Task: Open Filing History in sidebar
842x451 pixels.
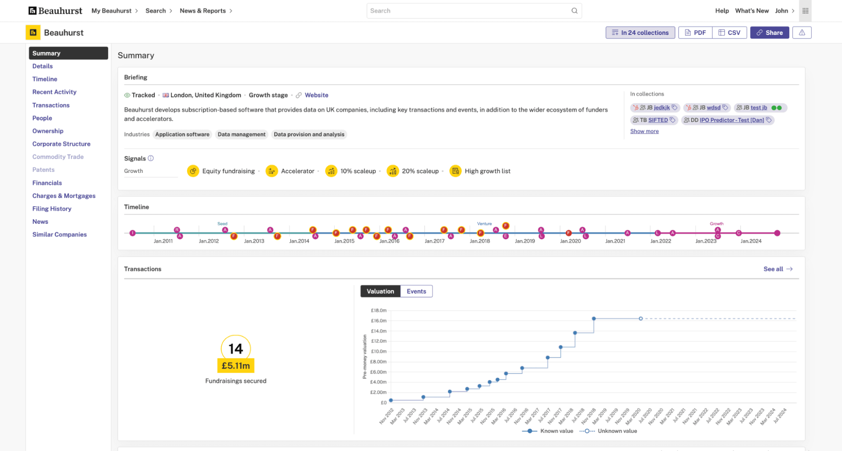Action: 52,209
